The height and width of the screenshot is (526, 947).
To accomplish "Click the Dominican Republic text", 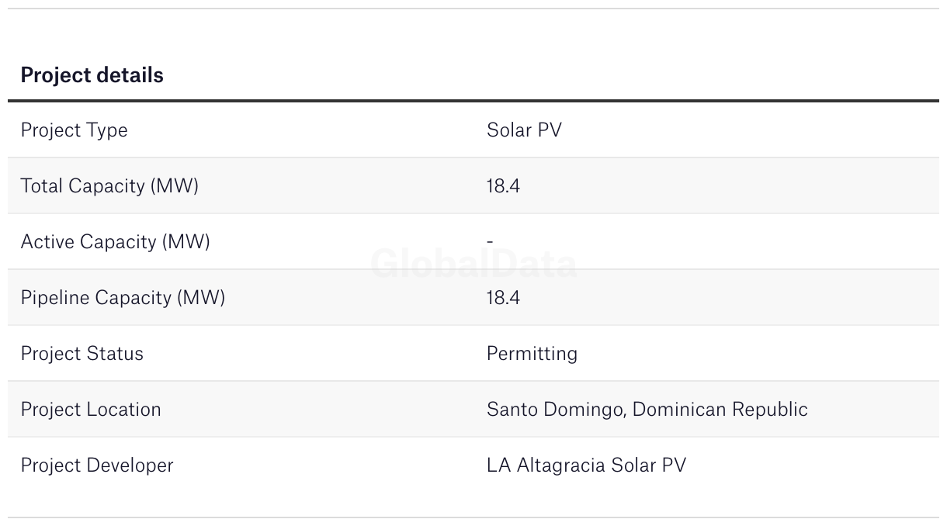I will pyautogui.click(x=720, y=410).
